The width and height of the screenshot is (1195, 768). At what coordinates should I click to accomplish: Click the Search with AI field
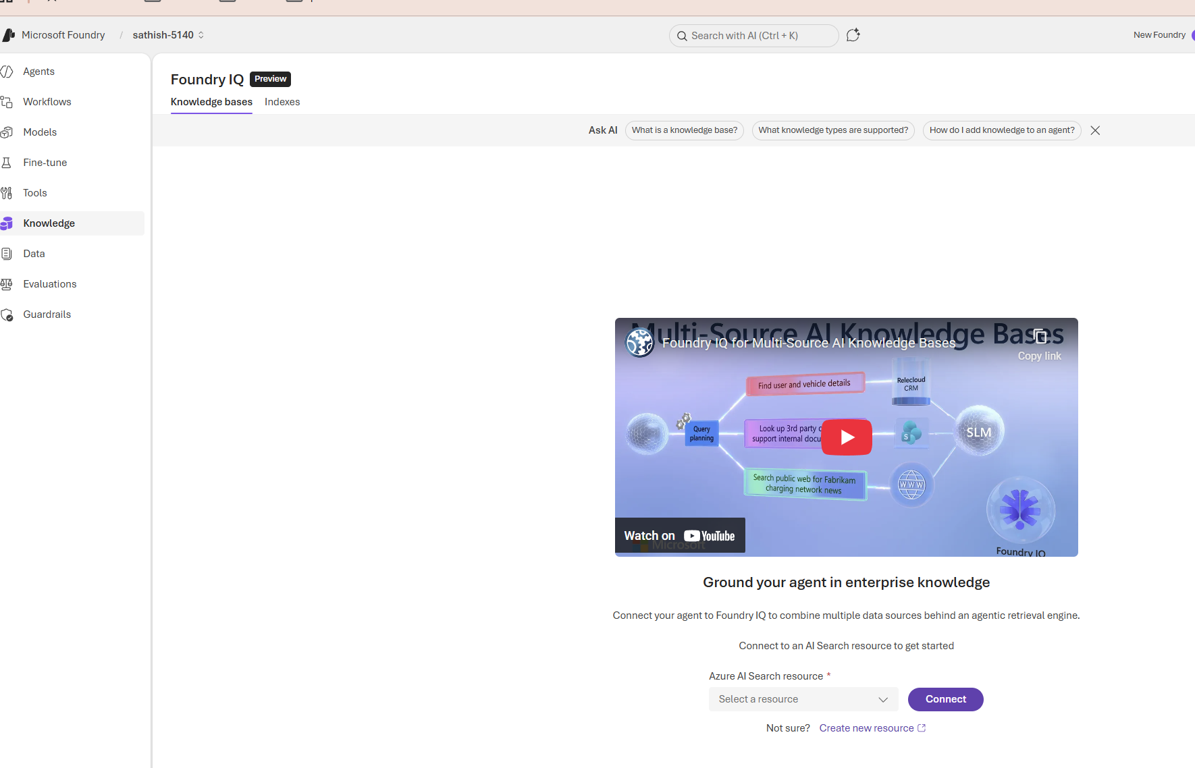point(753,36)
